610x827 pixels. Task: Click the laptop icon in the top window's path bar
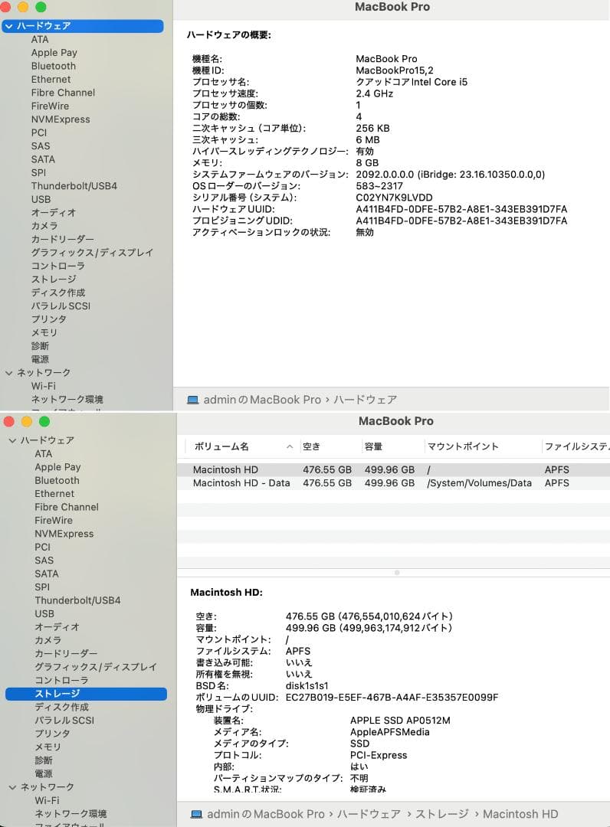(193, 400)
